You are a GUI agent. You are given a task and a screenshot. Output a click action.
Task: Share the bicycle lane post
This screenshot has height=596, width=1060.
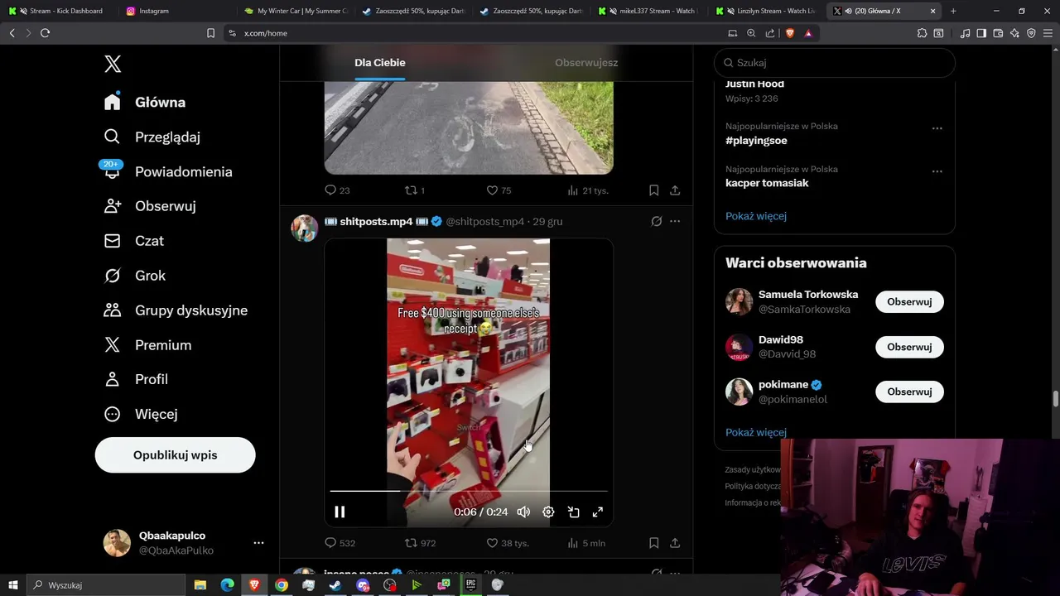coord(675,190)
